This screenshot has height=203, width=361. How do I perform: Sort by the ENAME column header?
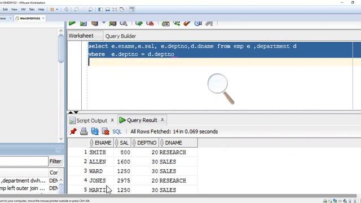point(101,143)
